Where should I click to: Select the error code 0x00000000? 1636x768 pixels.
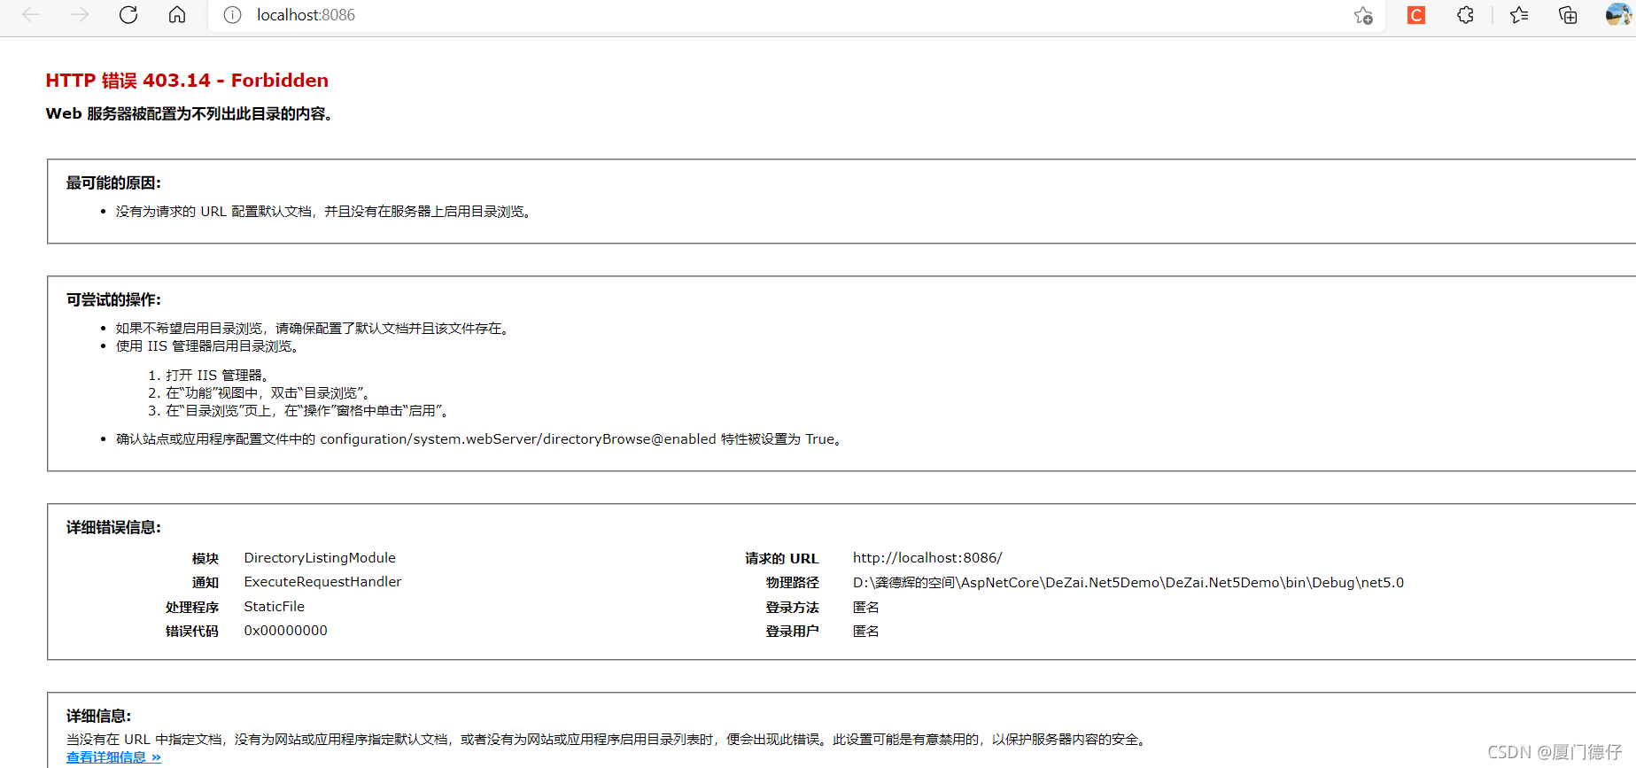click(x=285, y=631)
